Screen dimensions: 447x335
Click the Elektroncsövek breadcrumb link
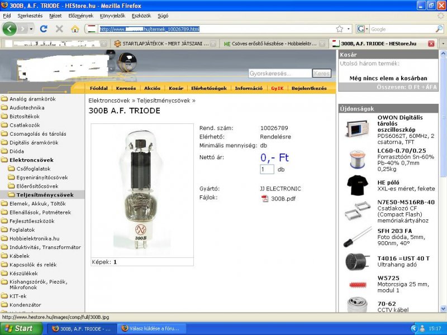tap(109, 100)
